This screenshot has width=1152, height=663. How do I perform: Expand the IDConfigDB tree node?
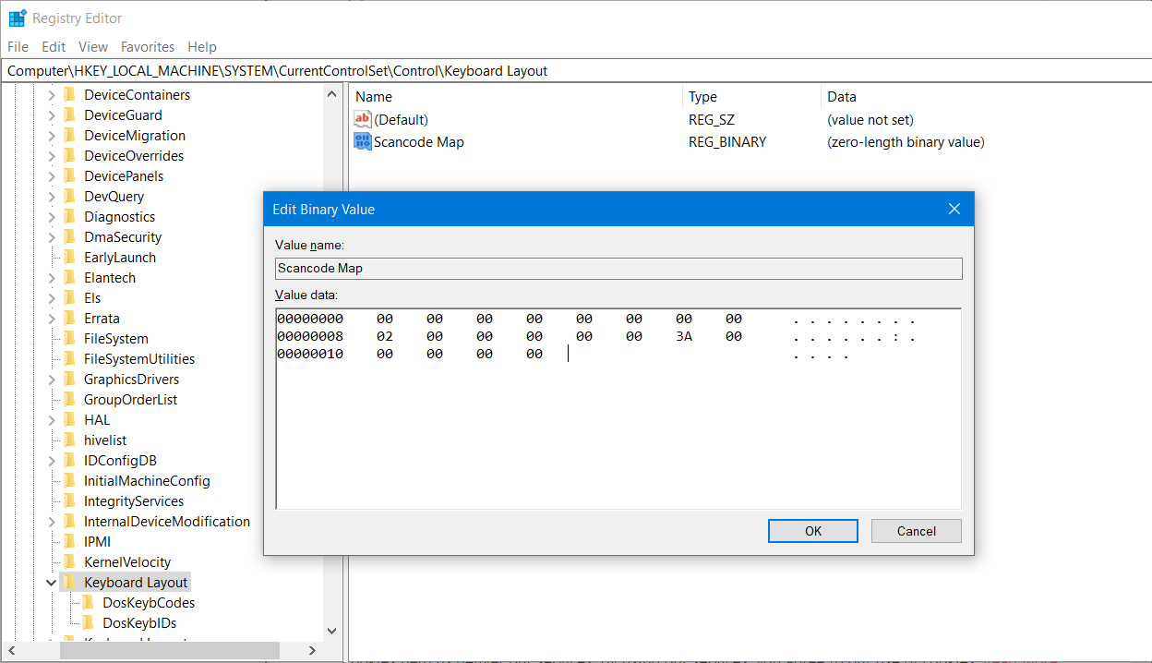tap(52, 461)
